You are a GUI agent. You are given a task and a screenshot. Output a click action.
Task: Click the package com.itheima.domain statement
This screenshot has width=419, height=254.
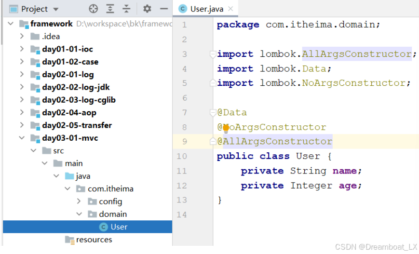[298, 25]
